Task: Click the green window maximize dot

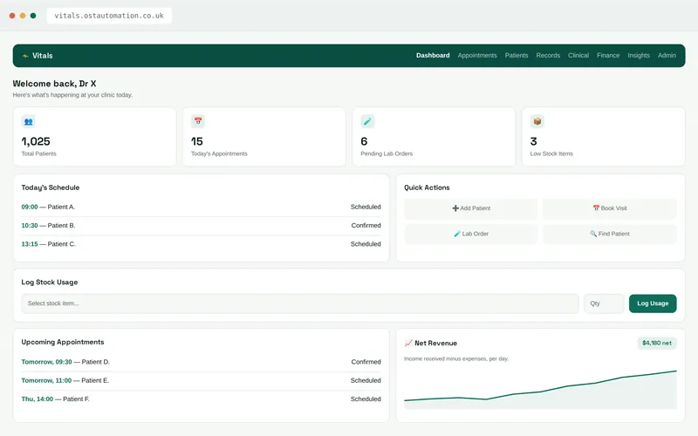Action: pos(33,16)
